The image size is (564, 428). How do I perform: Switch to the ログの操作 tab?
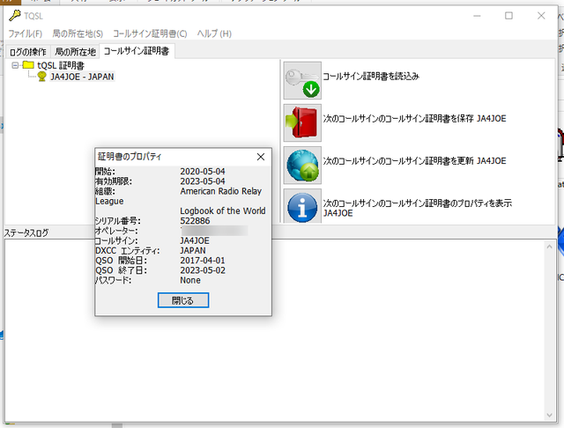[28, 52]
